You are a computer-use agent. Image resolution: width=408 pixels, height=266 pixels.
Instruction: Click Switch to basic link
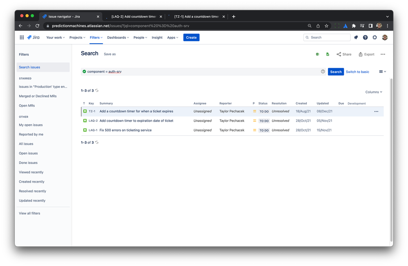click(357, 72)
